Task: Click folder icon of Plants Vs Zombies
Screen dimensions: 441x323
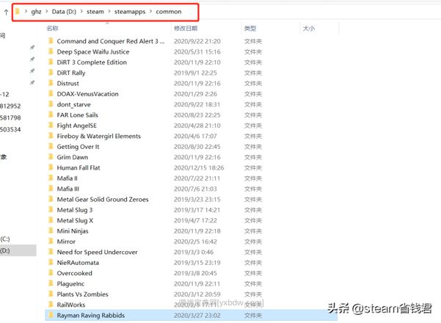Action: [x=51, y=294]
